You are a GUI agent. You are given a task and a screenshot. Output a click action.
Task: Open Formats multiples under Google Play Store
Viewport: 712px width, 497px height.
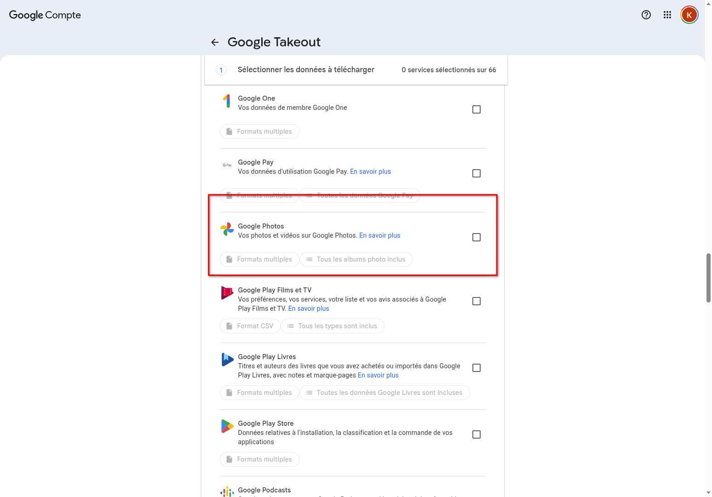tap(259, 459)
